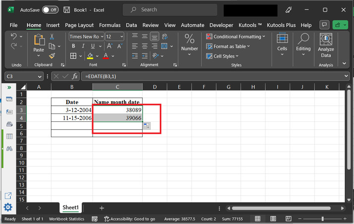Click Accessibility: Good to go status
The width and height of the screenshot is (354, 224).
129,219
